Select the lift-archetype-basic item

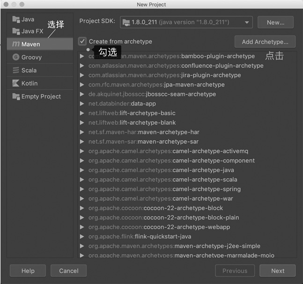(x=132, y=113)
